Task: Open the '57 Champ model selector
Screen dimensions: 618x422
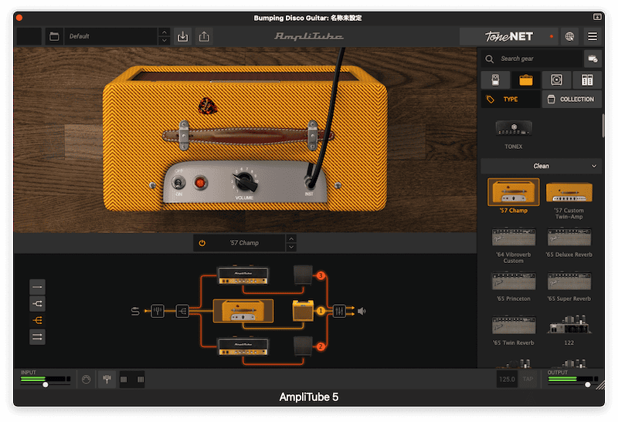Action: pos(244,243)
